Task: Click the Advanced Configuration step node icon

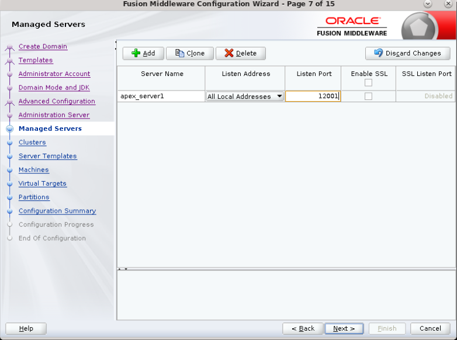Action: click(x=10, y=102)
